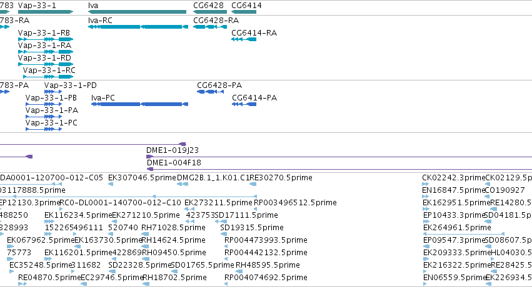532x287 pixels.
Task: Select EST DMG2B.1_1.K01.C1
Action: pos(213,178)
